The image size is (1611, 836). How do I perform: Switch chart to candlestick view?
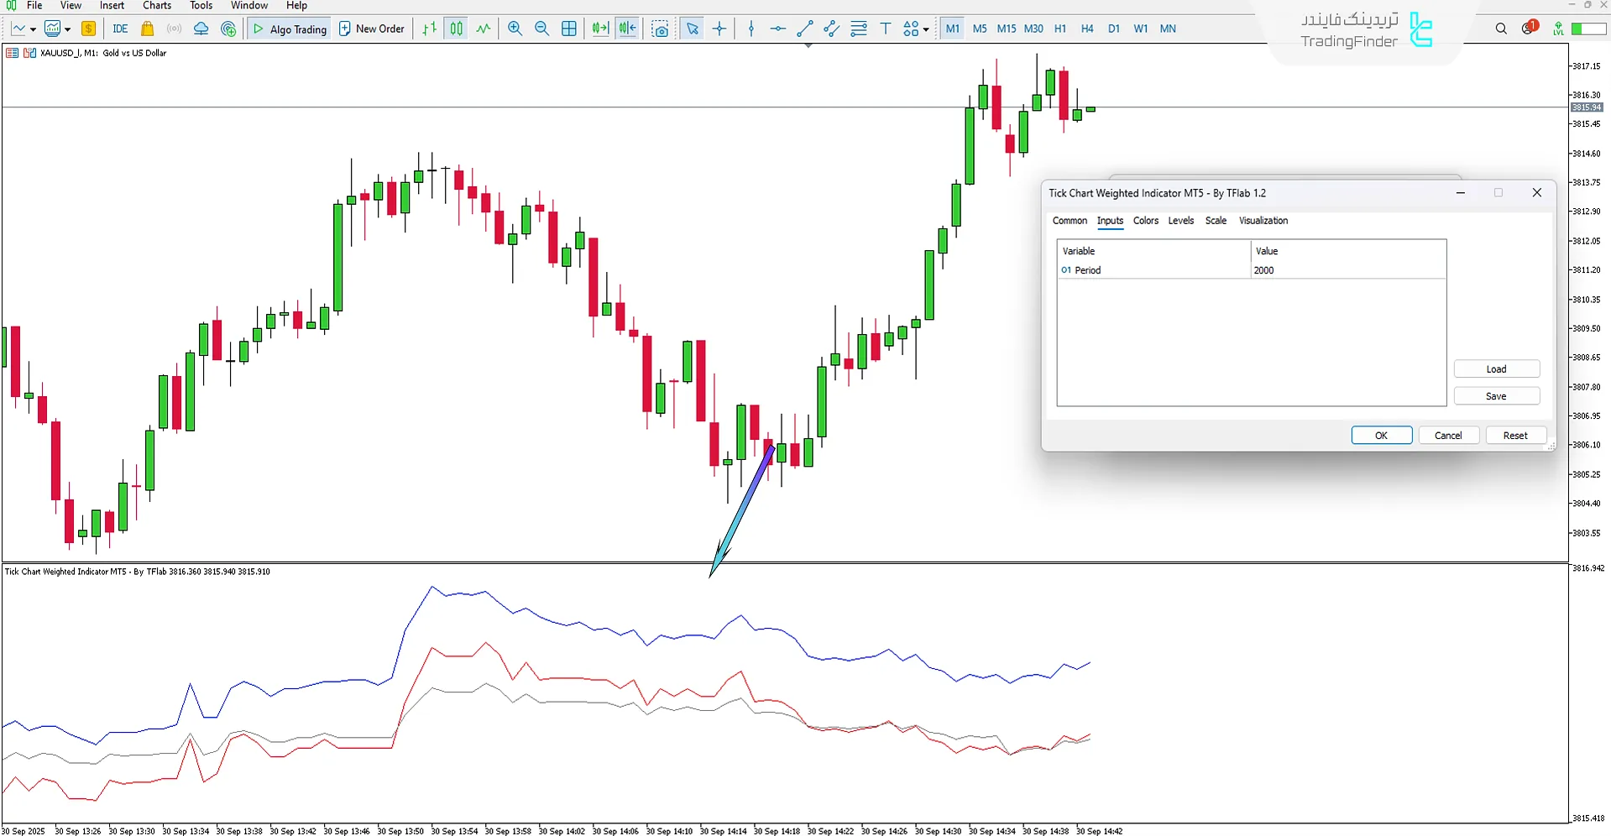456,28
